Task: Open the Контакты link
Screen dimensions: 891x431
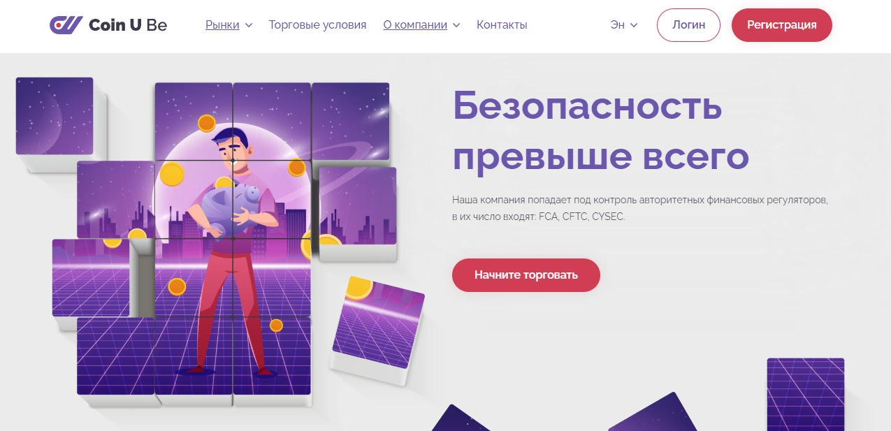Action: click(502, 25)
